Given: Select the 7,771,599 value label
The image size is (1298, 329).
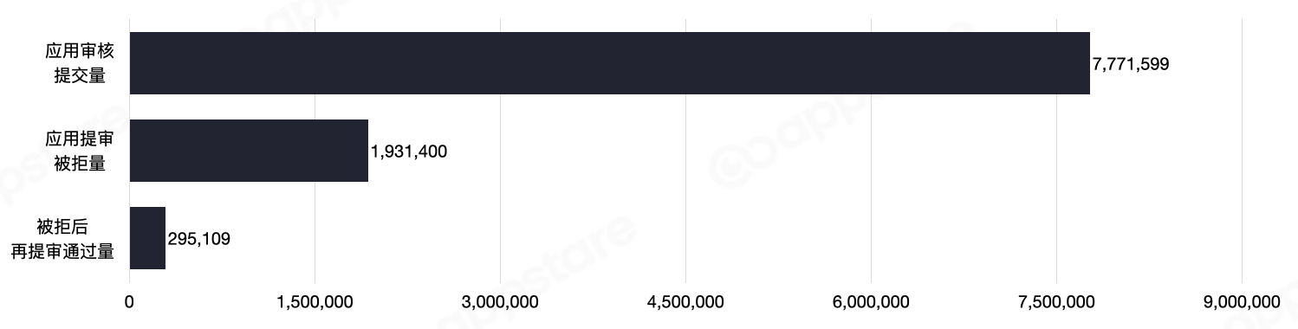Looking at the screenshot, I should tap(1131, 64).
